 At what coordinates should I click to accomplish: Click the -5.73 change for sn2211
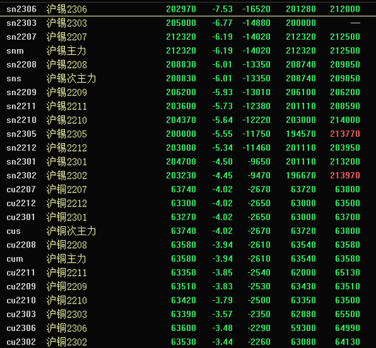pos(222,106)
